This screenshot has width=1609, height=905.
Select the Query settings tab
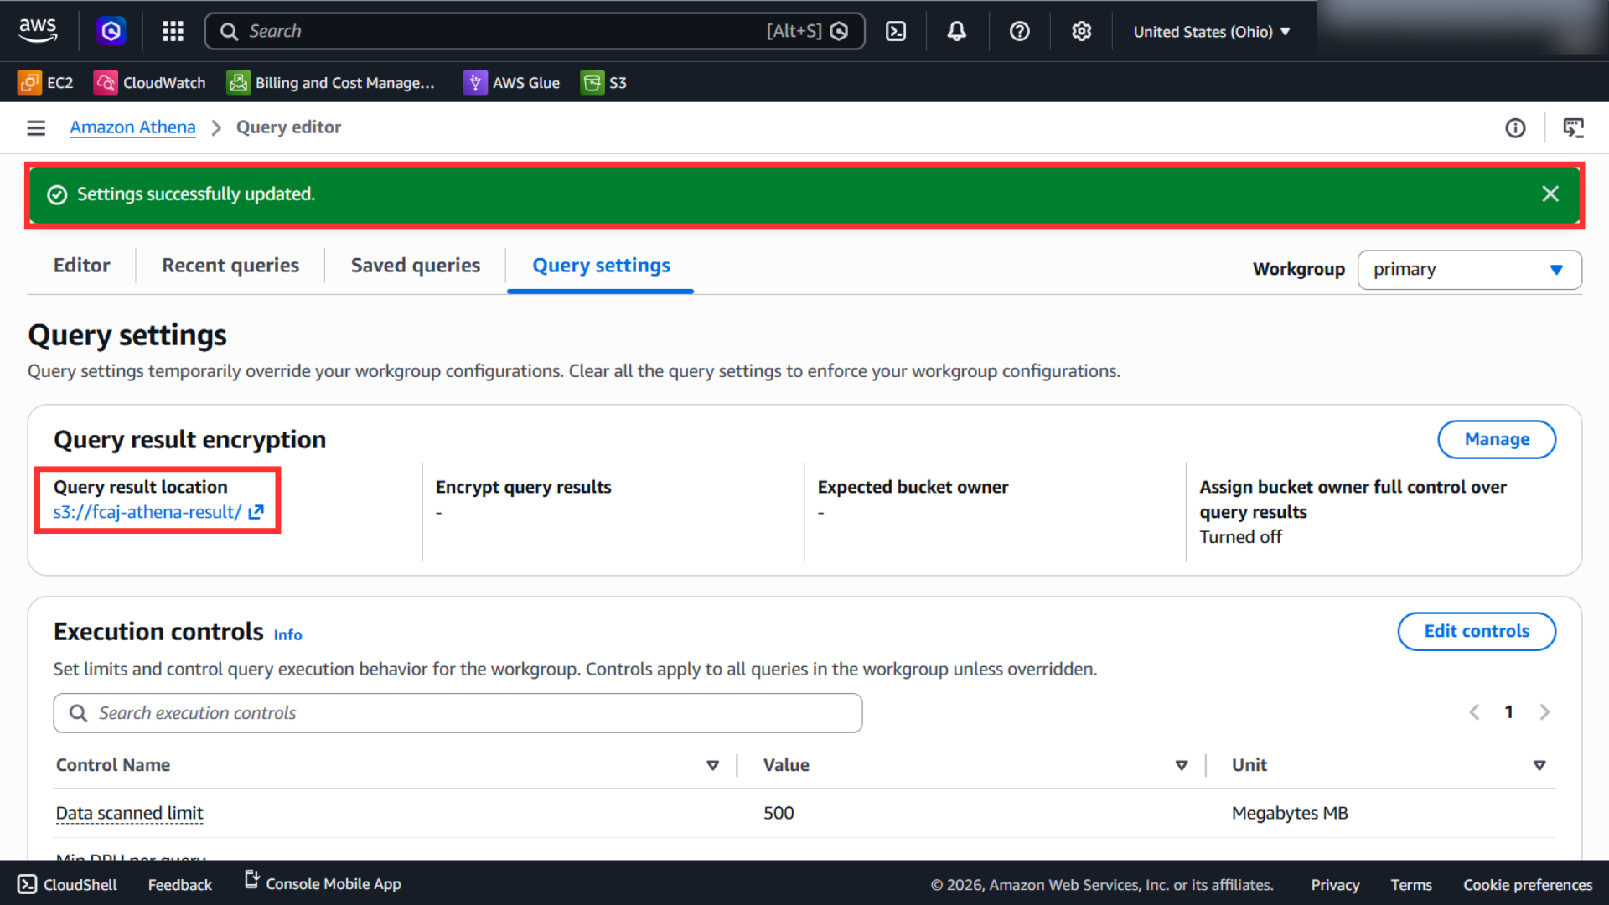pyautogui.click(x=601, y=266)
